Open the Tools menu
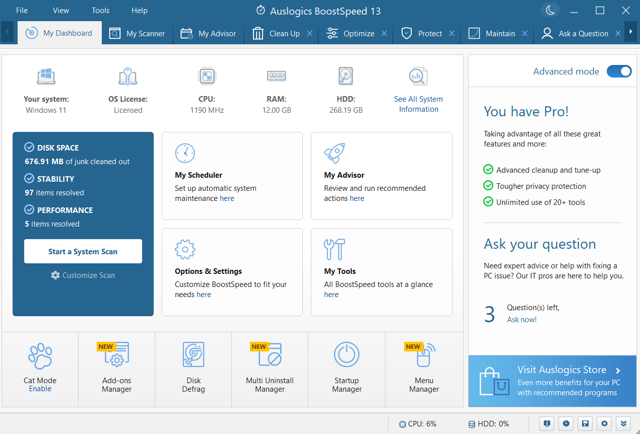The height and width of the screenshot is (434, 640). (x=100, y=10)
